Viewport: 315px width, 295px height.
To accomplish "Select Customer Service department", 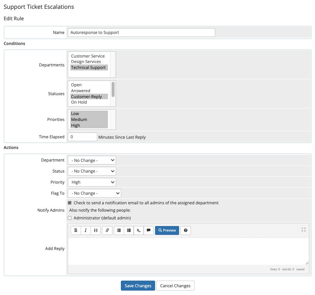I will click(x=89, y=56).
